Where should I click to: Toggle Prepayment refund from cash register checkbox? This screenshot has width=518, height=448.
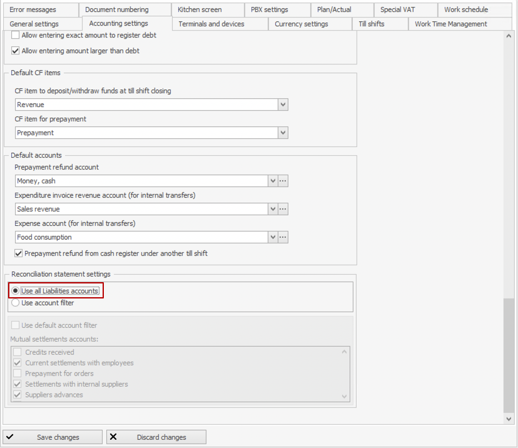click(18, 253)
